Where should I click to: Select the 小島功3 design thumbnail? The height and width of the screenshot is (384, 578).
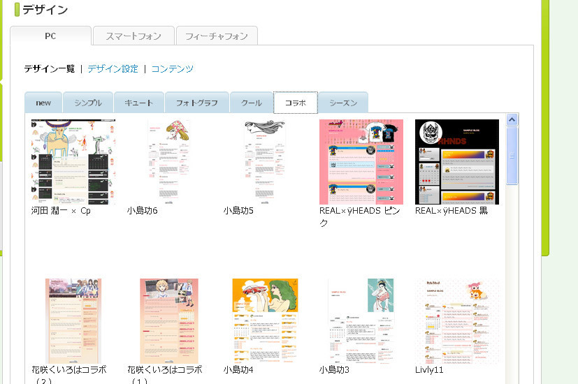pos(361,321)
